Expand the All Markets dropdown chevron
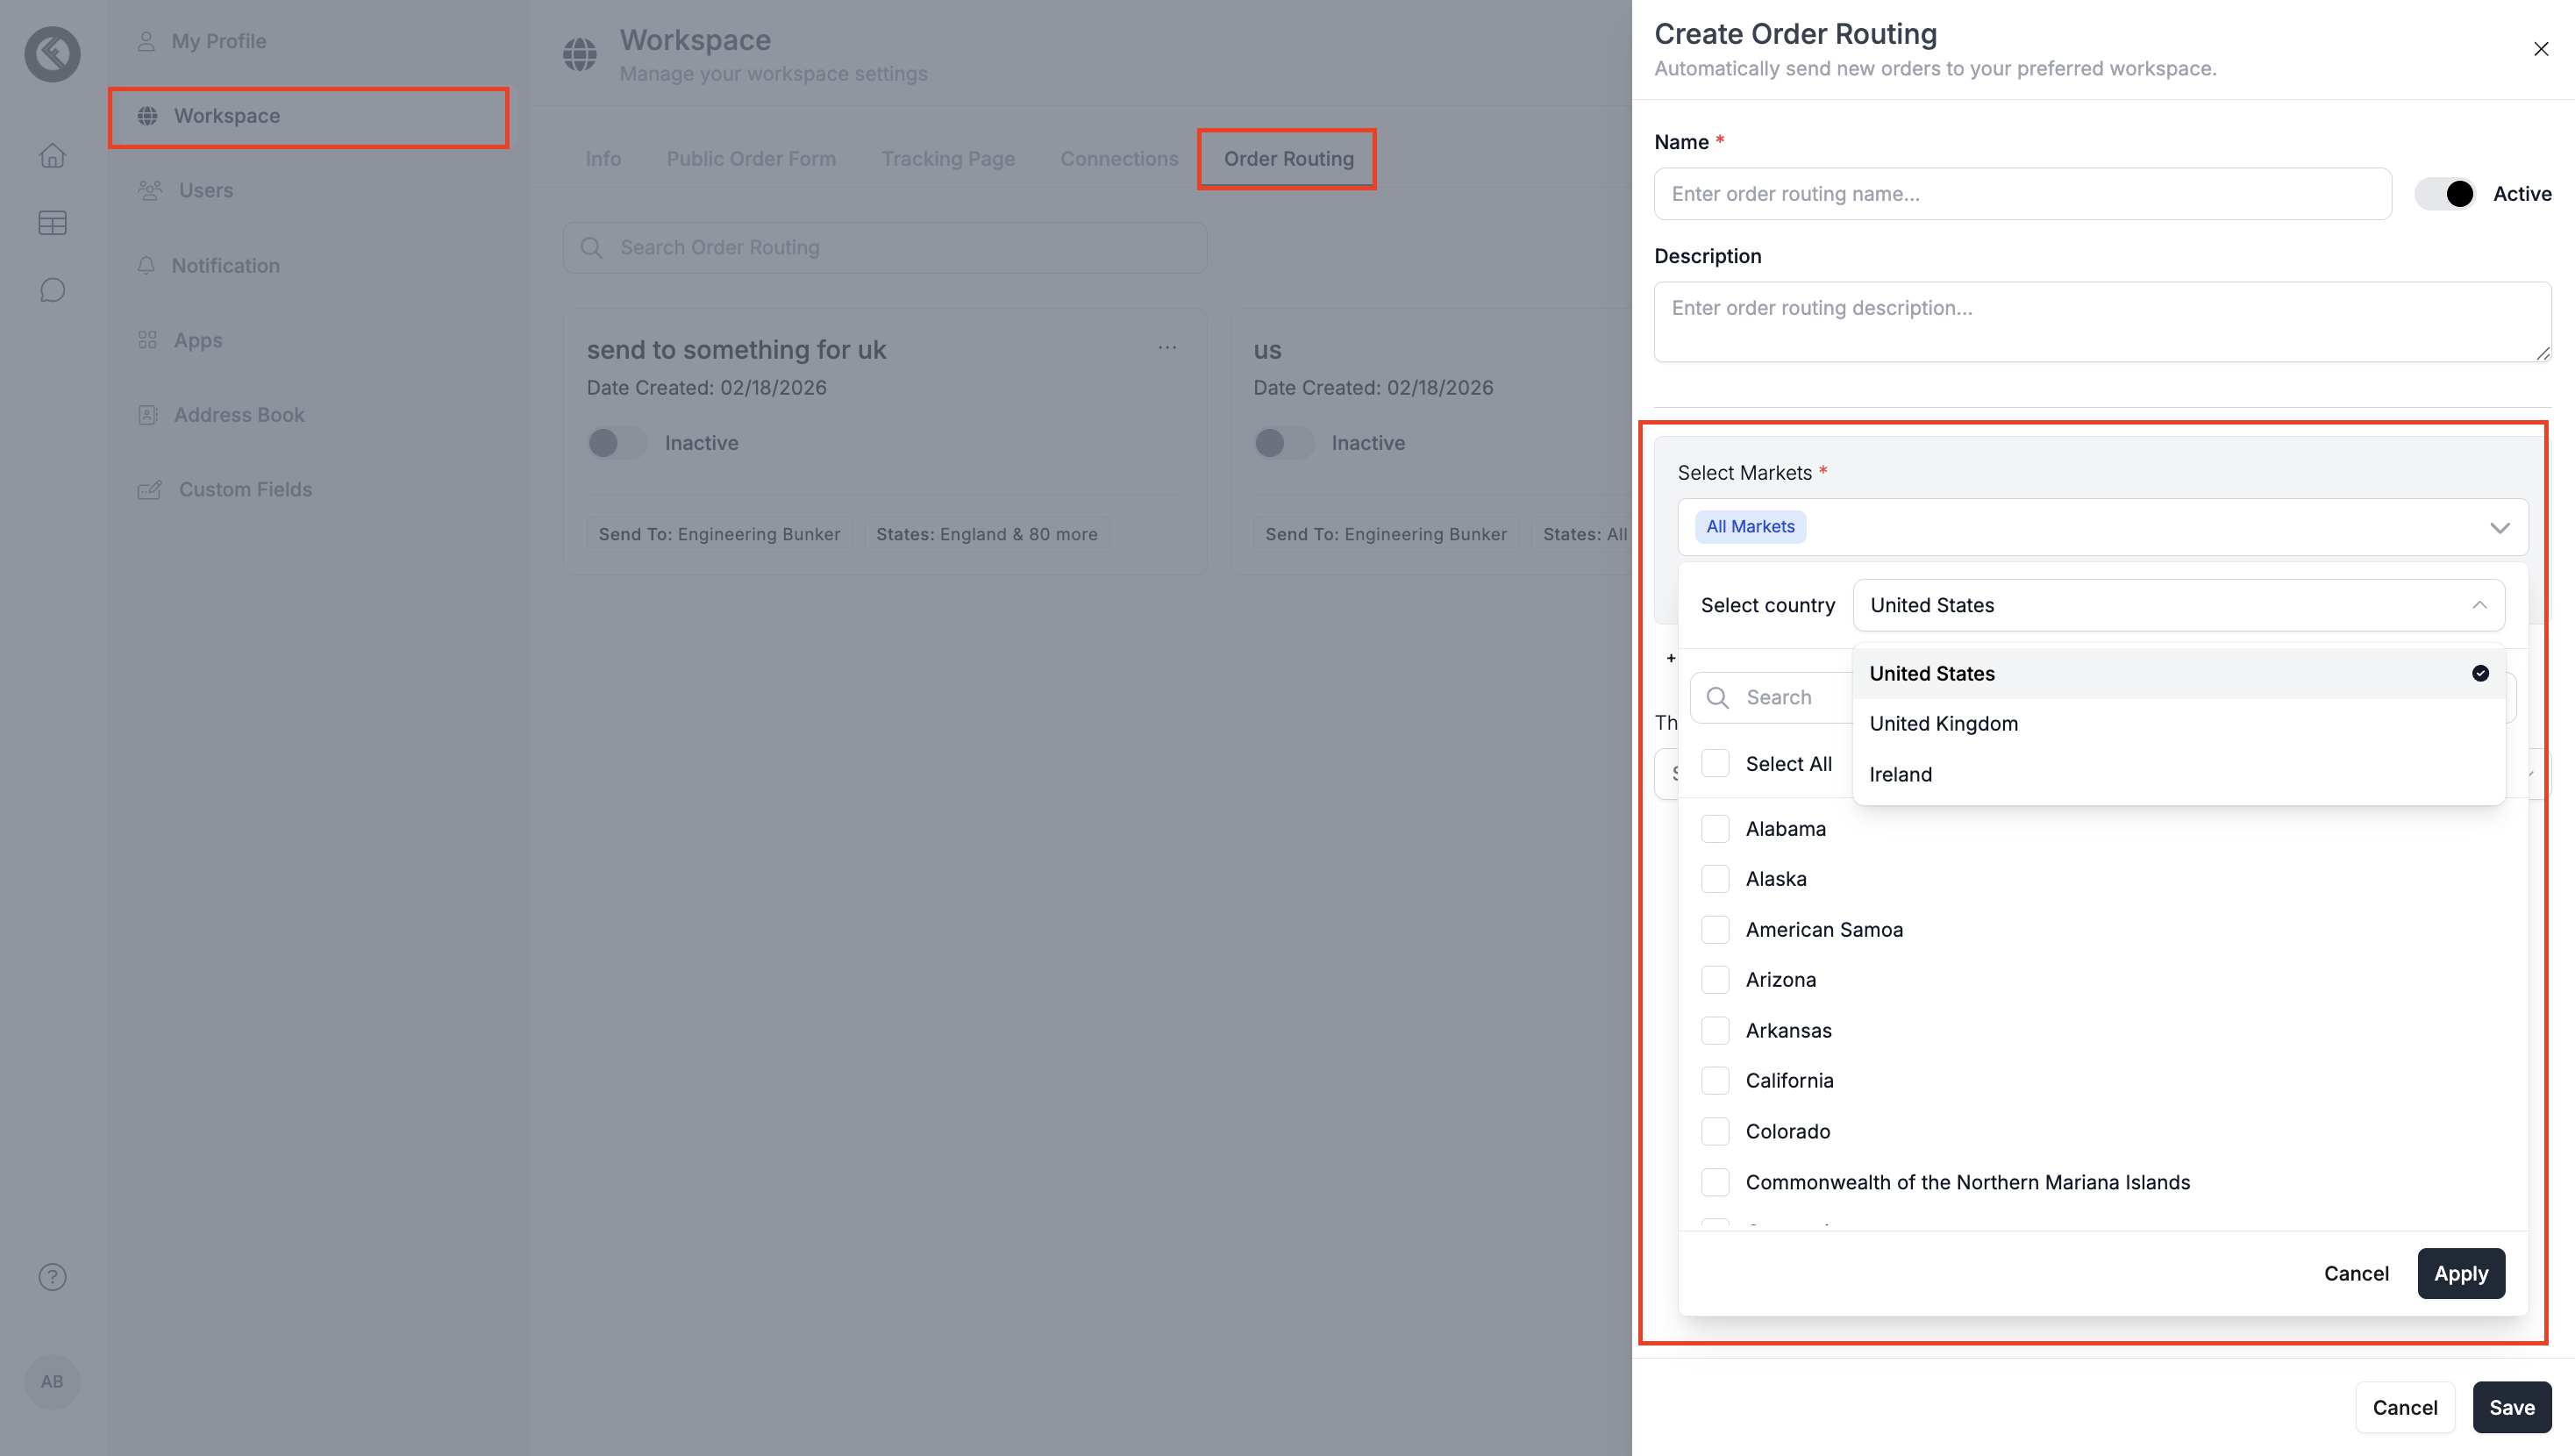This screenshot has width=2575, height=1456. [2499, 528]
